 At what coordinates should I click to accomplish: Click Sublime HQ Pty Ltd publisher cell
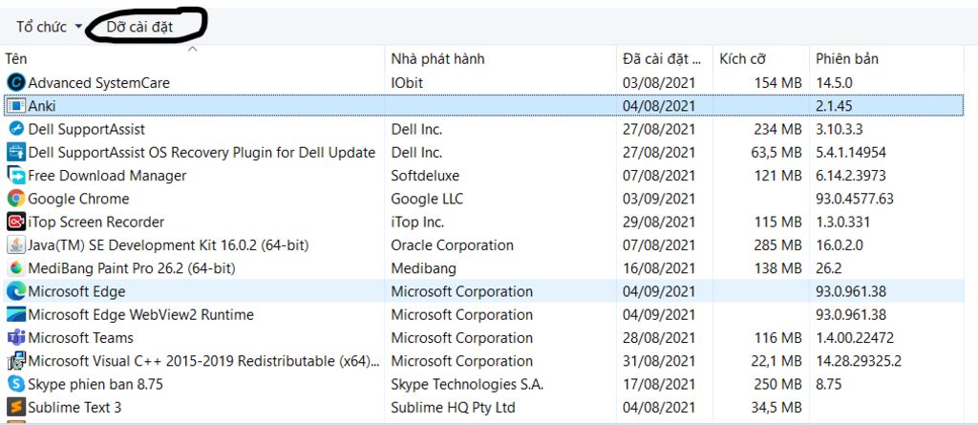point(453,408)
